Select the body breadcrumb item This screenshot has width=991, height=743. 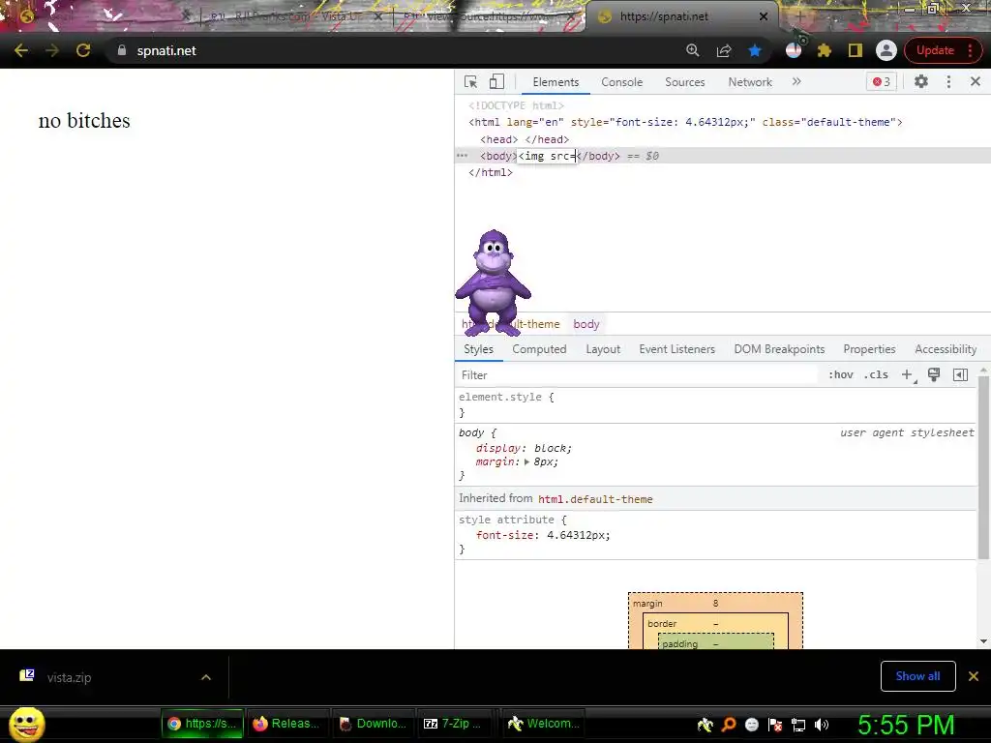click(x=586, y=324)
